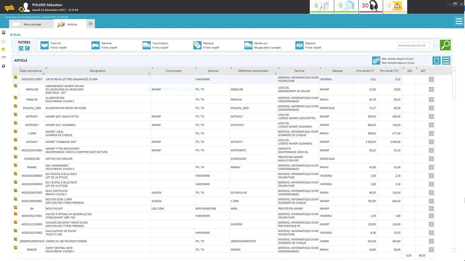
Task: Select the GO-00413-00 reference cell
Action: (253, 192)
